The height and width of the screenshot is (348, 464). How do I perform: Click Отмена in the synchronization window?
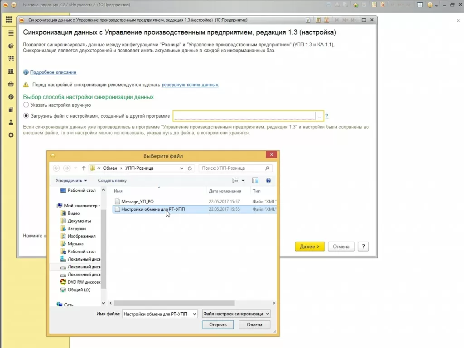point(341,246)
